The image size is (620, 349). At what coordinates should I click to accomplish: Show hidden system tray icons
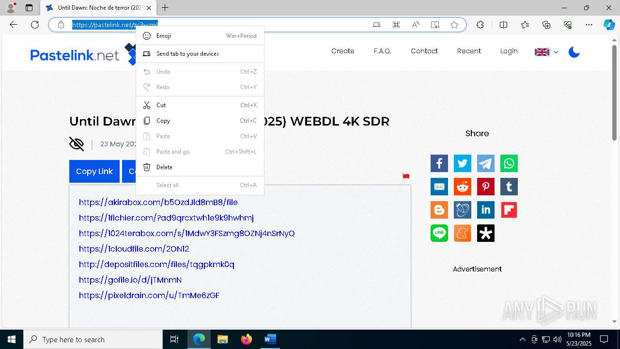522,339
